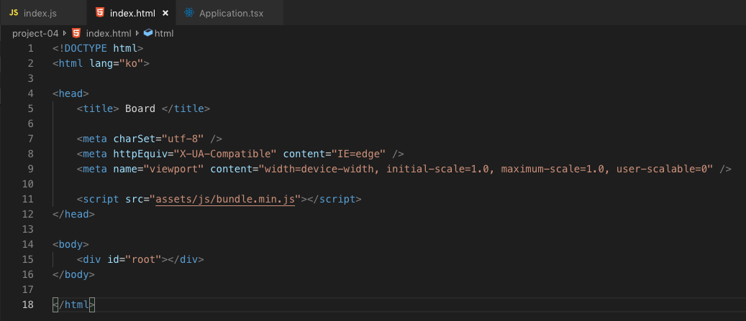Click the width=device-width content string
Viewport: 746px width, 321px height.
coord(486,169)
